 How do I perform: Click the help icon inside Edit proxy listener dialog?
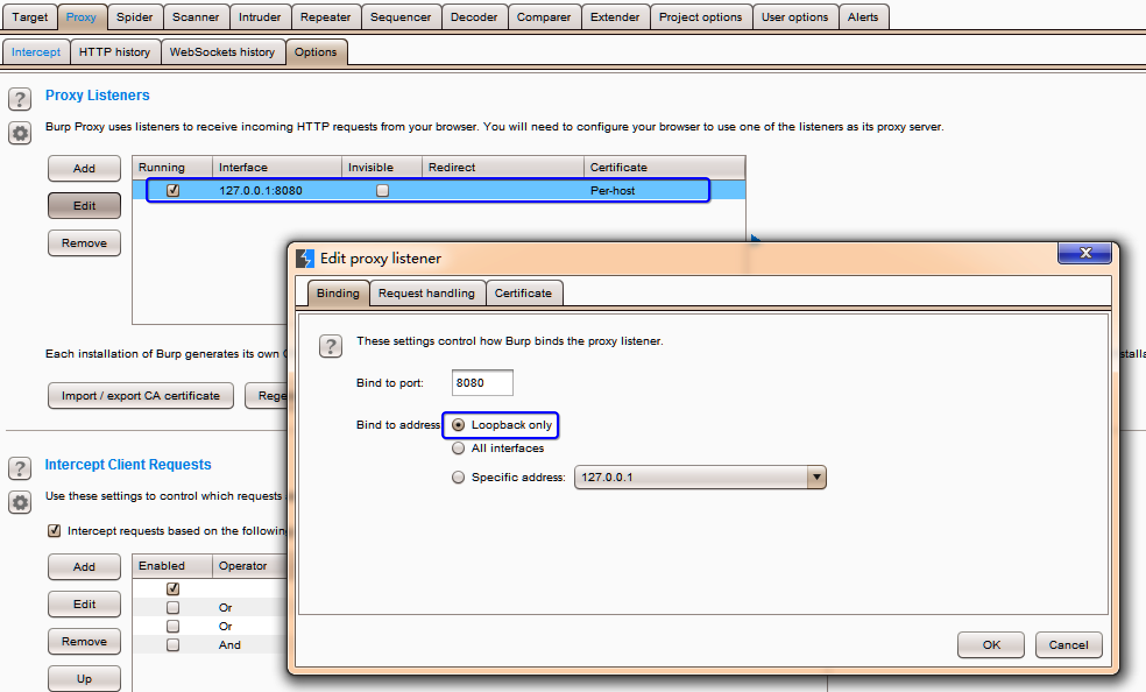331,346
